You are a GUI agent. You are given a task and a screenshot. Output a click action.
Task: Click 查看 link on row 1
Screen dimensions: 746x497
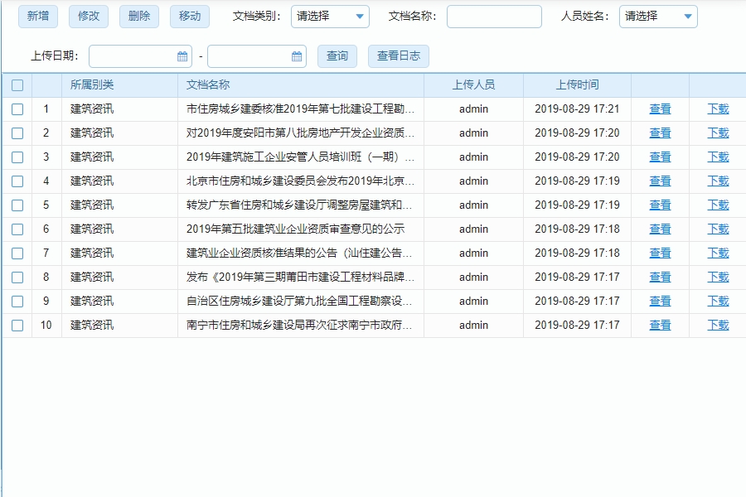660,109
